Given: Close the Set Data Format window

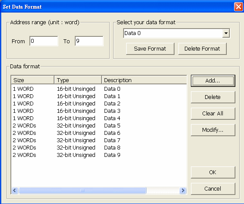Looking at the screenshot, I should pos(238,7).
